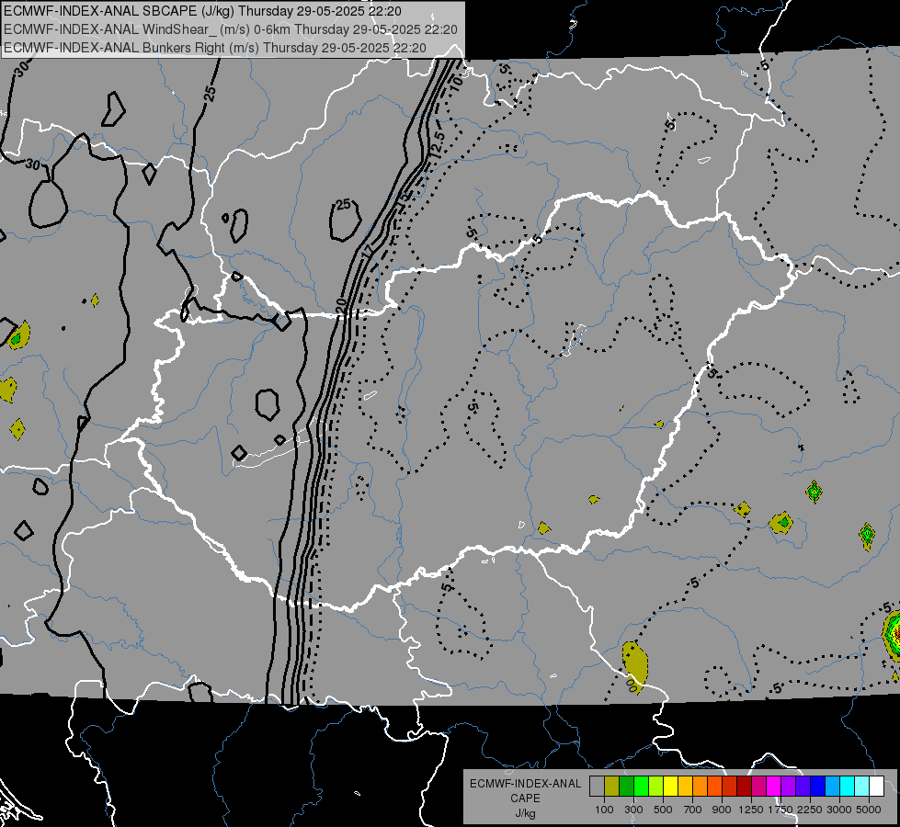Pick the purple swatch right of 1750 tick

(x=788, y=786)
